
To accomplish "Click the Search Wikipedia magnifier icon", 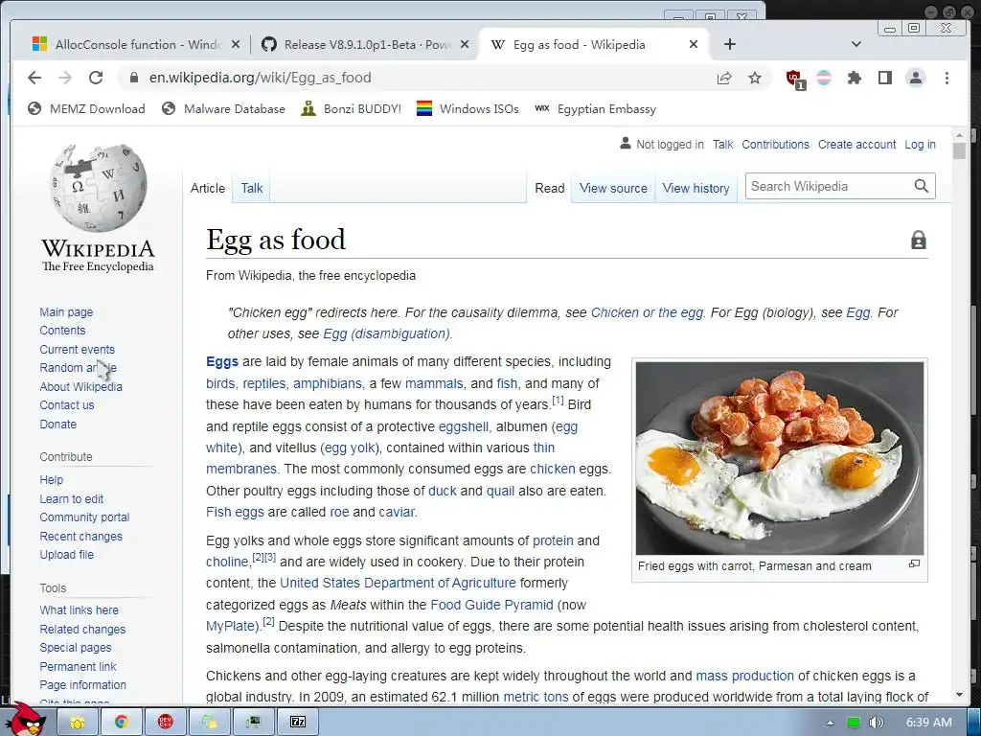I will point(921,186).
